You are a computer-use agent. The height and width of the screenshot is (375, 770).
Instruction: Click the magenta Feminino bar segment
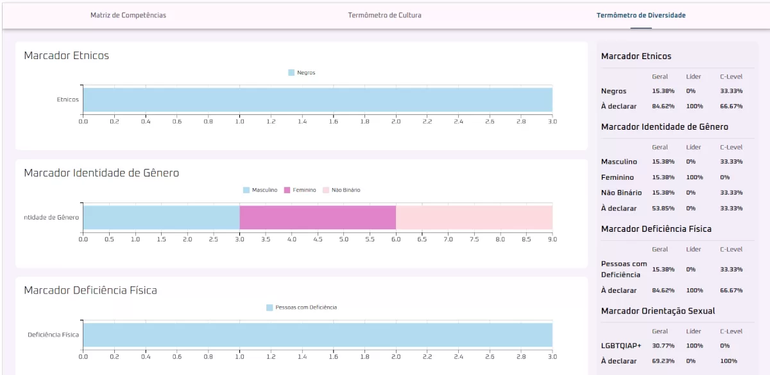point(318,217)
